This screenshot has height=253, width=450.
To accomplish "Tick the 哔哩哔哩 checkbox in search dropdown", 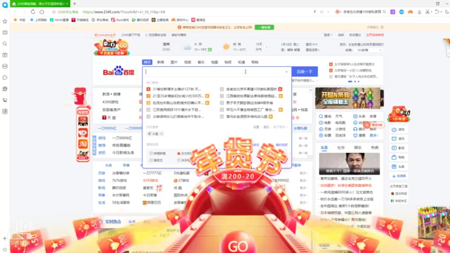I will click(x=151, y=153).
